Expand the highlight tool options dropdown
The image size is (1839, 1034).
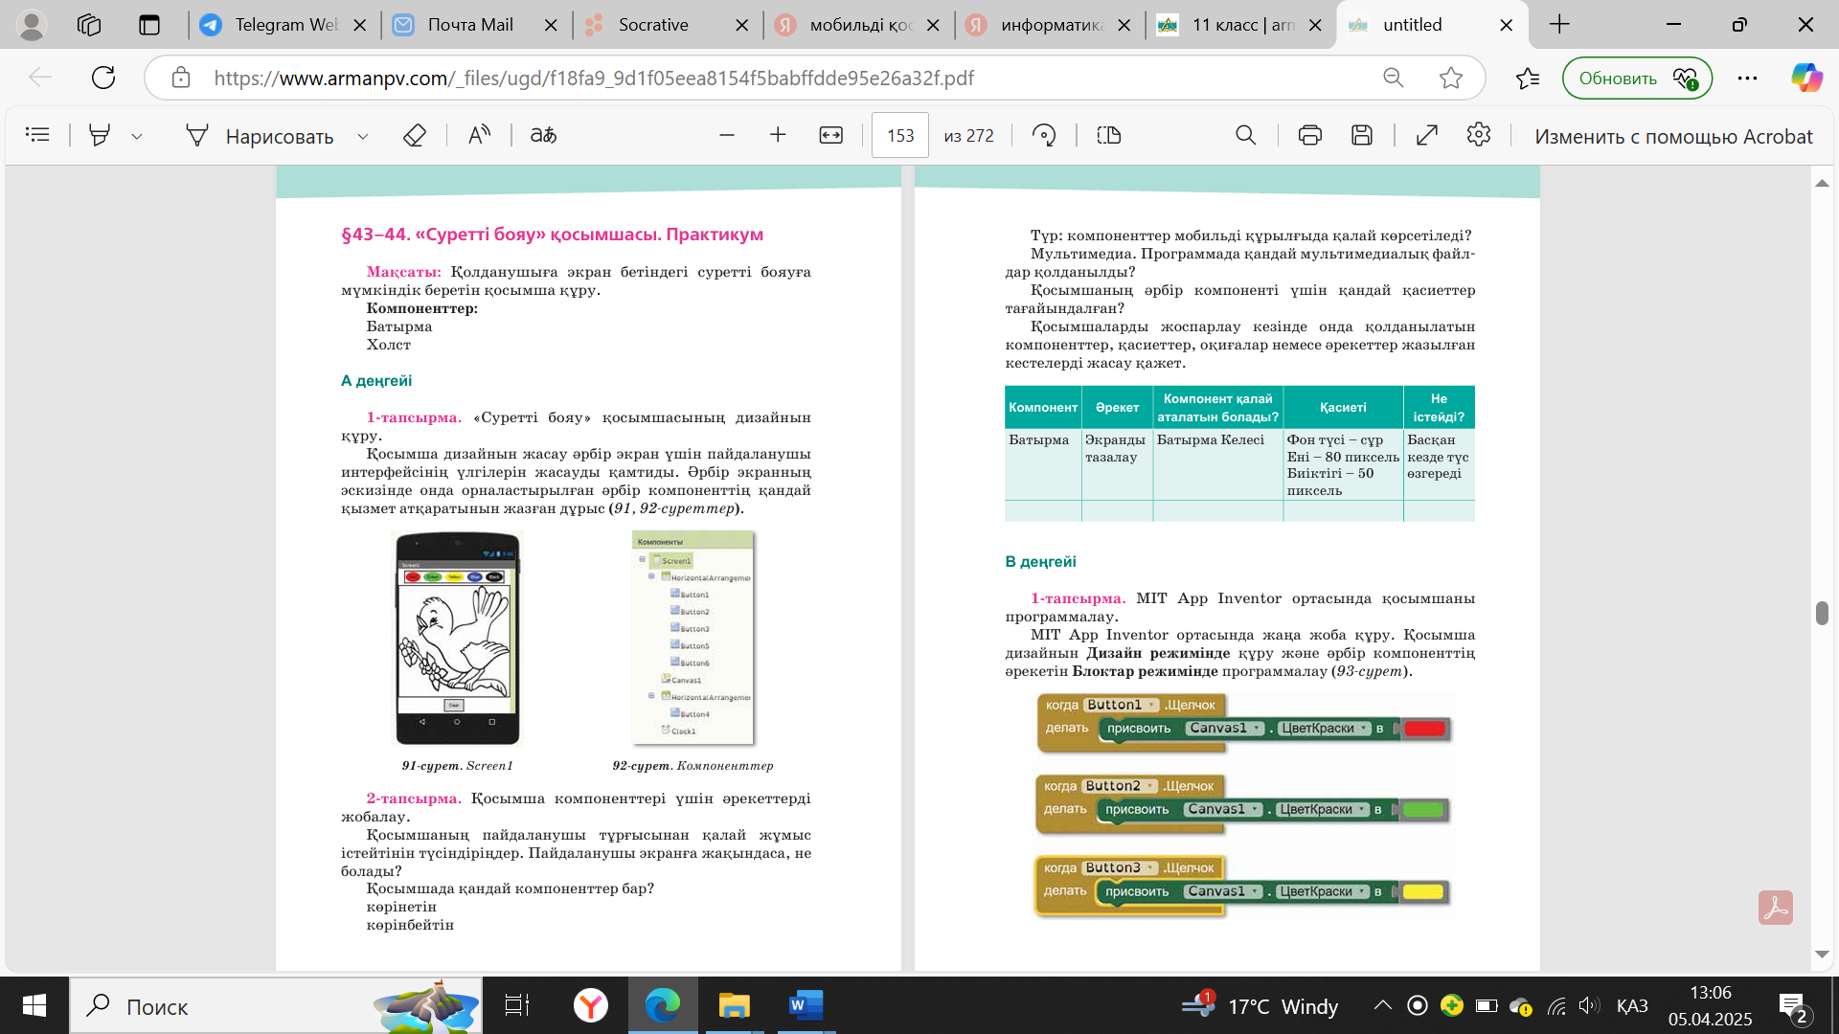(137, 136)
